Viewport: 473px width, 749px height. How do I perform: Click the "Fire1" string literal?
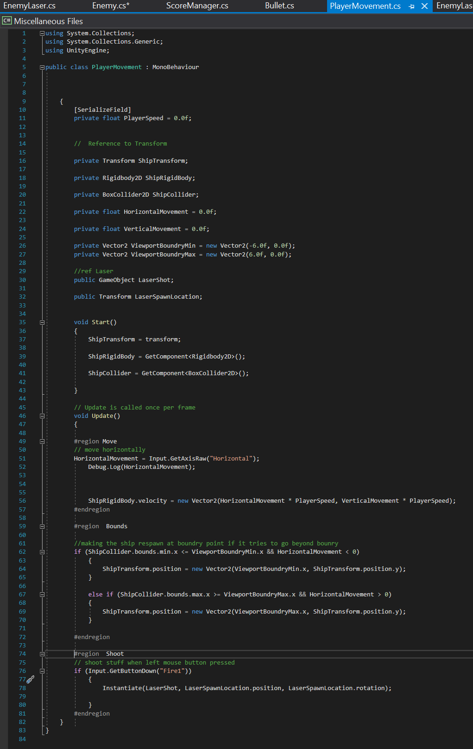click(173, 671)
